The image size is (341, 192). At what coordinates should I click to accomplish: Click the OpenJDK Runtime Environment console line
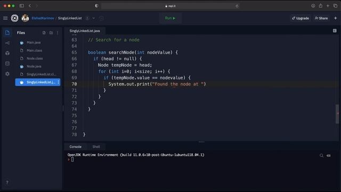136,155
